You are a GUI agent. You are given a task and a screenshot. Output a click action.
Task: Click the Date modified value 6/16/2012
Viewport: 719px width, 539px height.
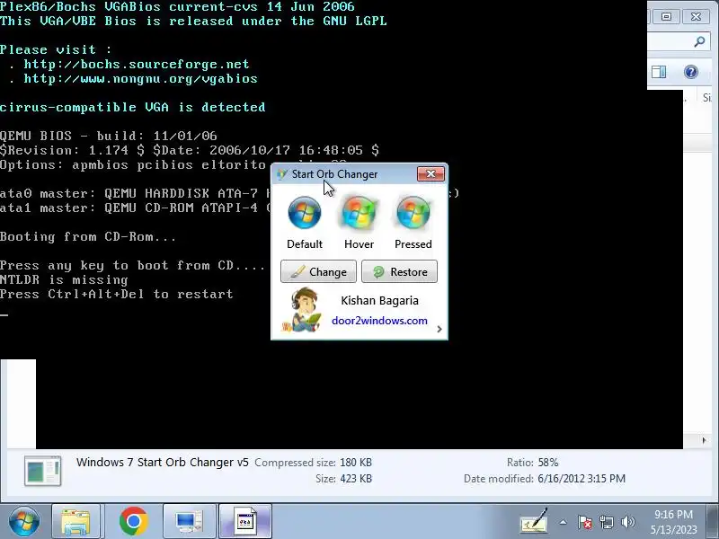pyautogui.click(x=581, y=479)
